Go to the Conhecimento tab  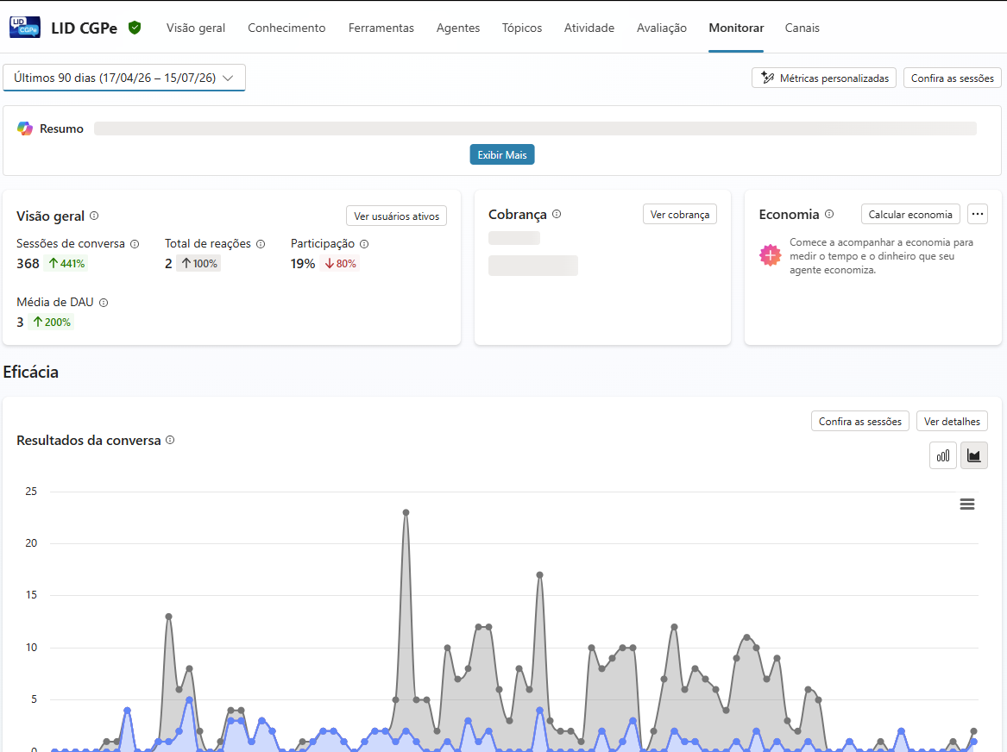286,28
